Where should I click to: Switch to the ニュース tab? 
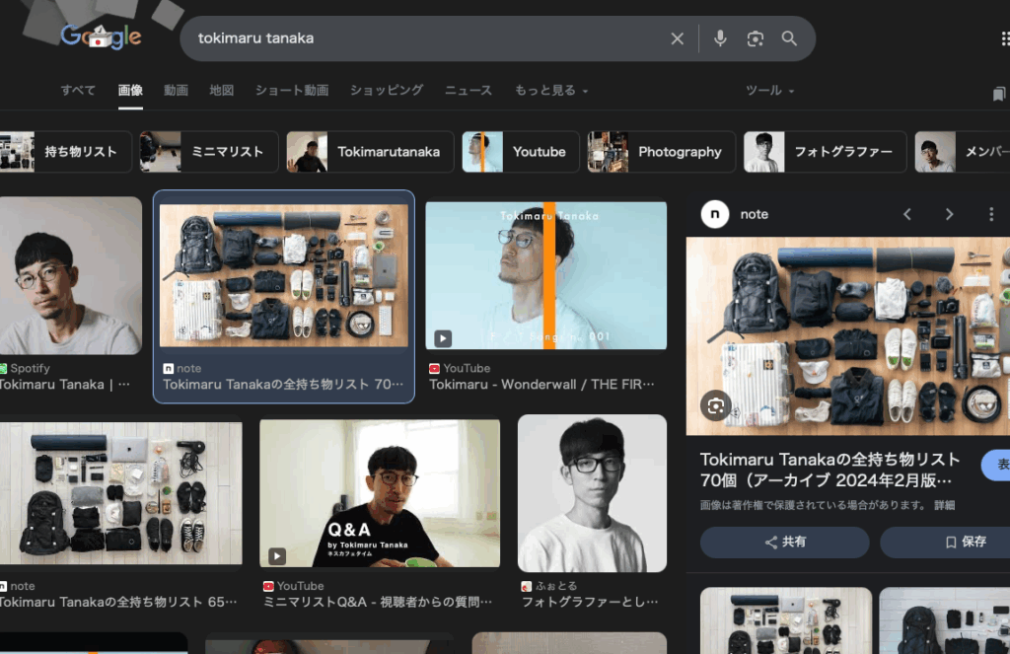point(468,91)
